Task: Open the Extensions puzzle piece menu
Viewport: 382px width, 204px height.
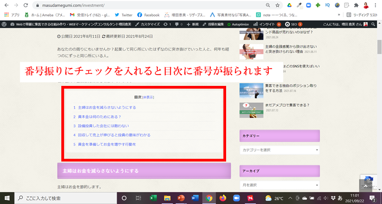Action: pyautogui.click(x=356, y=5)
